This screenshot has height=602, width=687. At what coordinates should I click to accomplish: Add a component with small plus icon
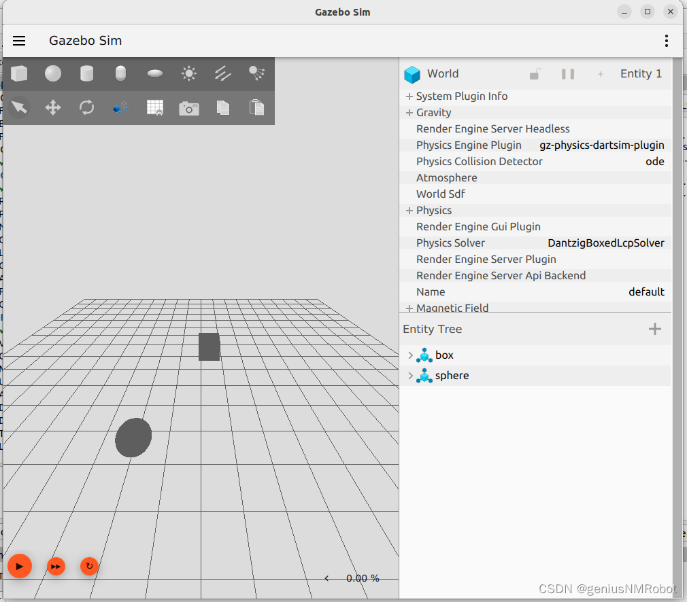tap(600, 75)
